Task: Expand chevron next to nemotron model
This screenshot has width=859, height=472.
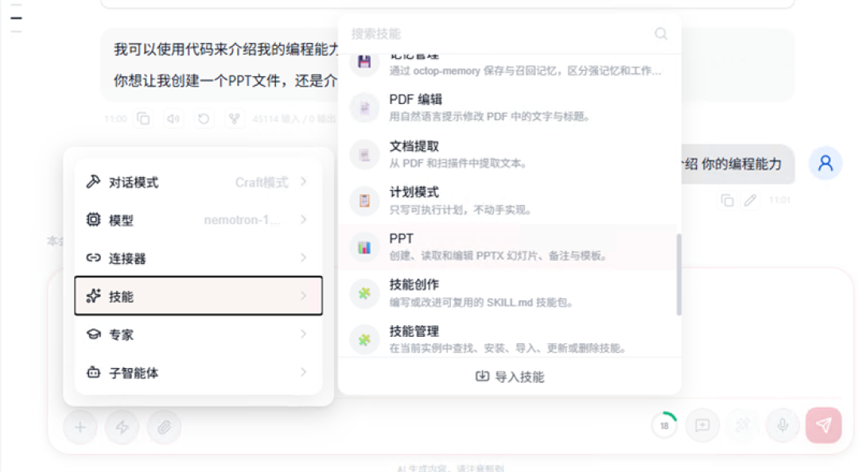Action: click(304, 220)
